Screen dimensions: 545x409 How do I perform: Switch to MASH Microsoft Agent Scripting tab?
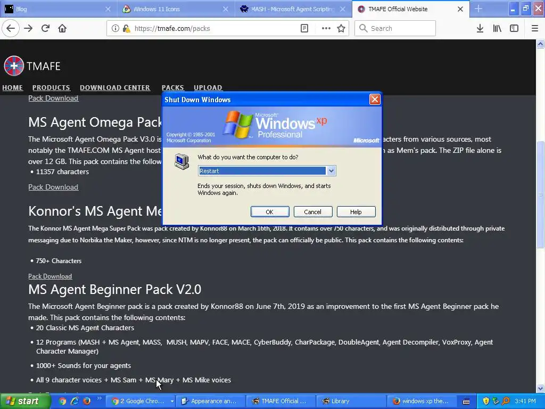pos(293,9)
